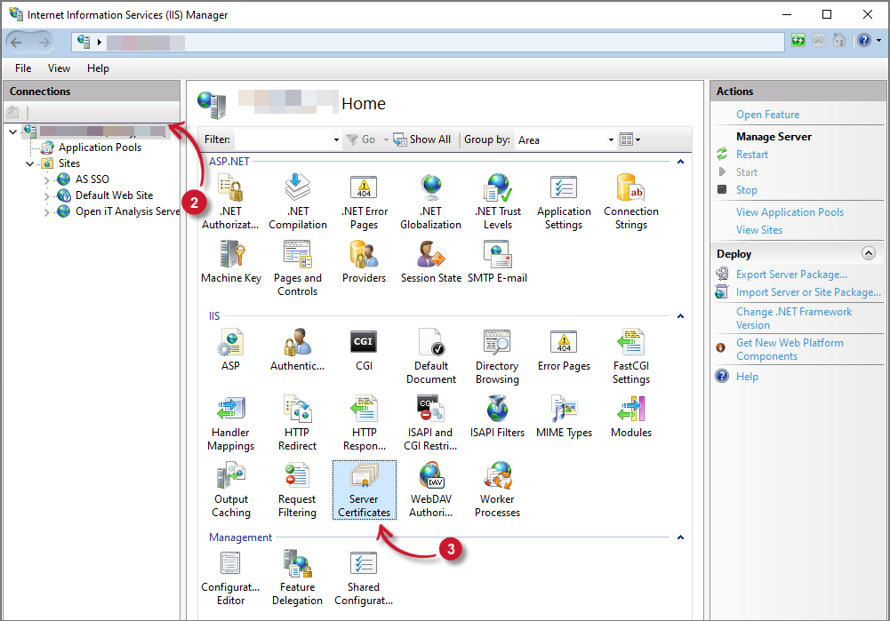Select the ISAPI Filters icon
This screenshot has width=890, height=621.
click(x=497, y=411)
